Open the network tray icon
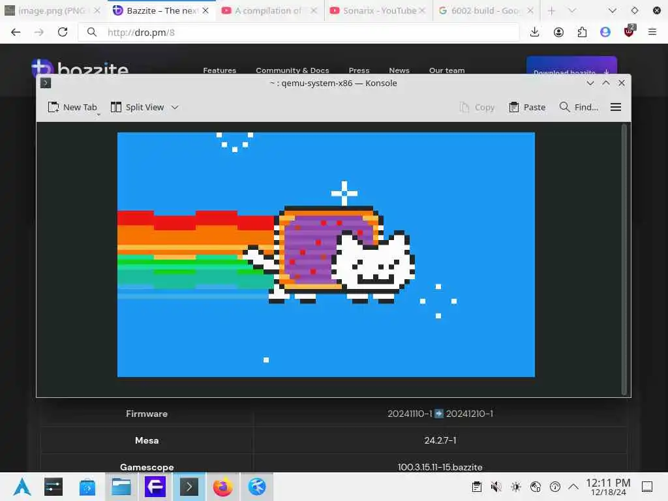The height and width of the screenshot is (501, 668). 535,487
